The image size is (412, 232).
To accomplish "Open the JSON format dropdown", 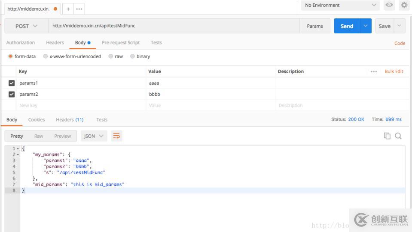I will pos(94,136).
